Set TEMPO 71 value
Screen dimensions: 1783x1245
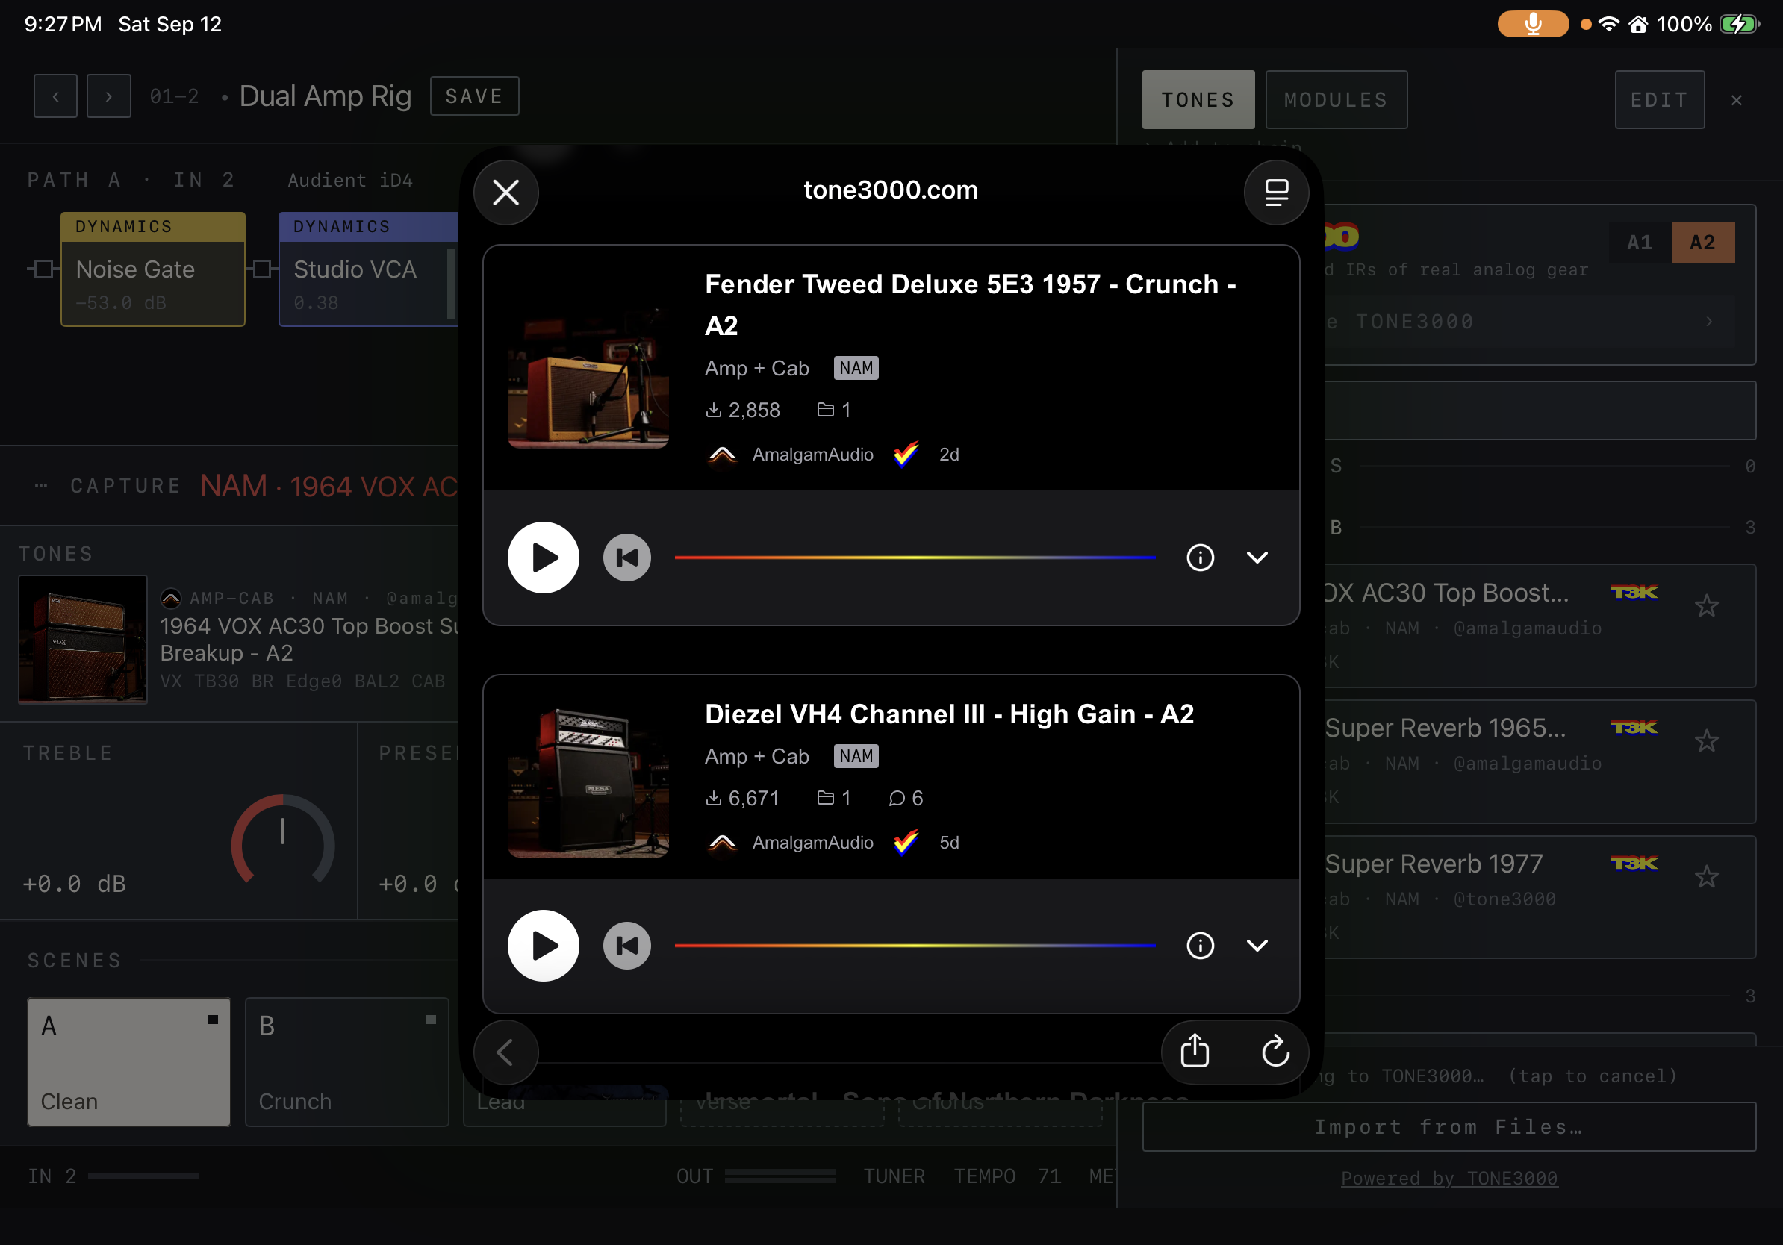point(1007,1176)
